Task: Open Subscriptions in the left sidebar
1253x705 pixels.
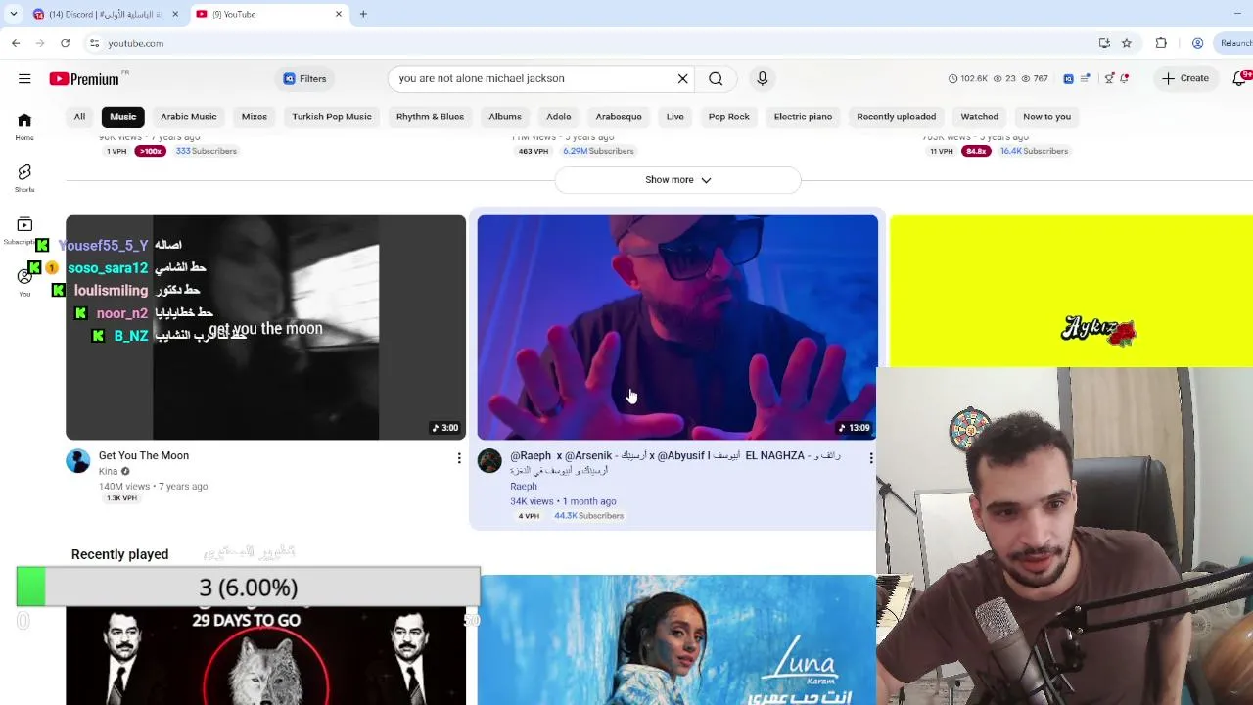Action: [x=24, y=230]
